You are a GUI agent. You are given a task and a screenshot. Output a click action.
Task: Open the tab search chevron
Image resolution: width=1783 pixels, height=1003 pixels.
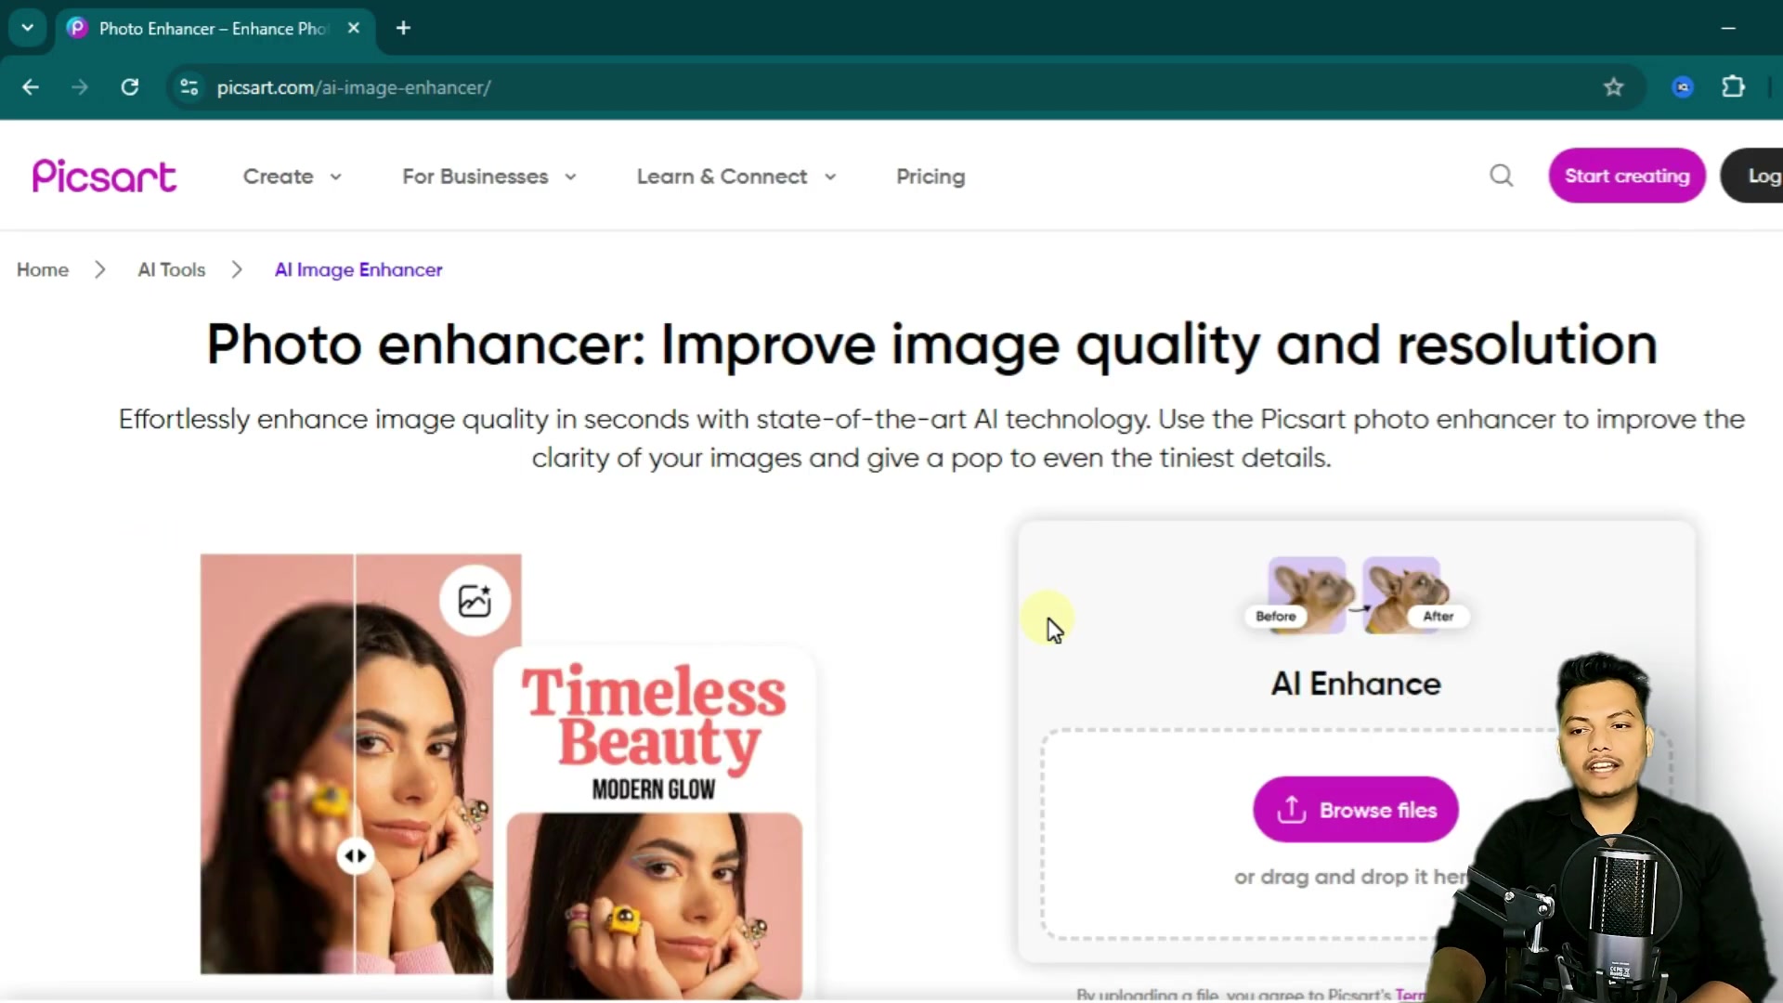tap(27, 28)
